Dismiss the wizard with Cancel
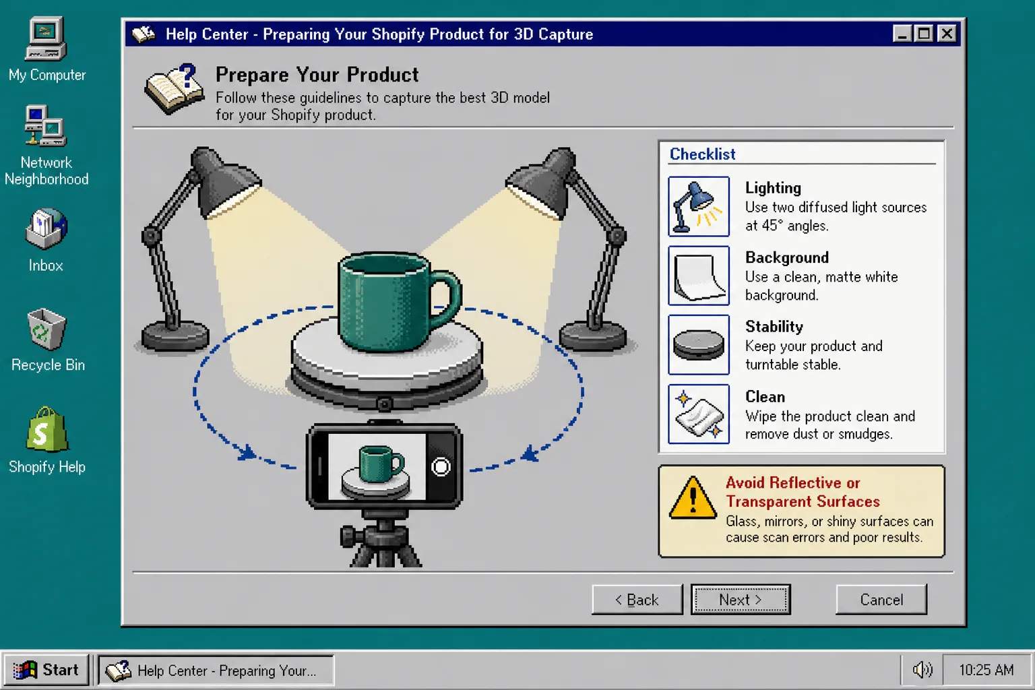This screenshot has height=690, width=1035. (881, 600)
